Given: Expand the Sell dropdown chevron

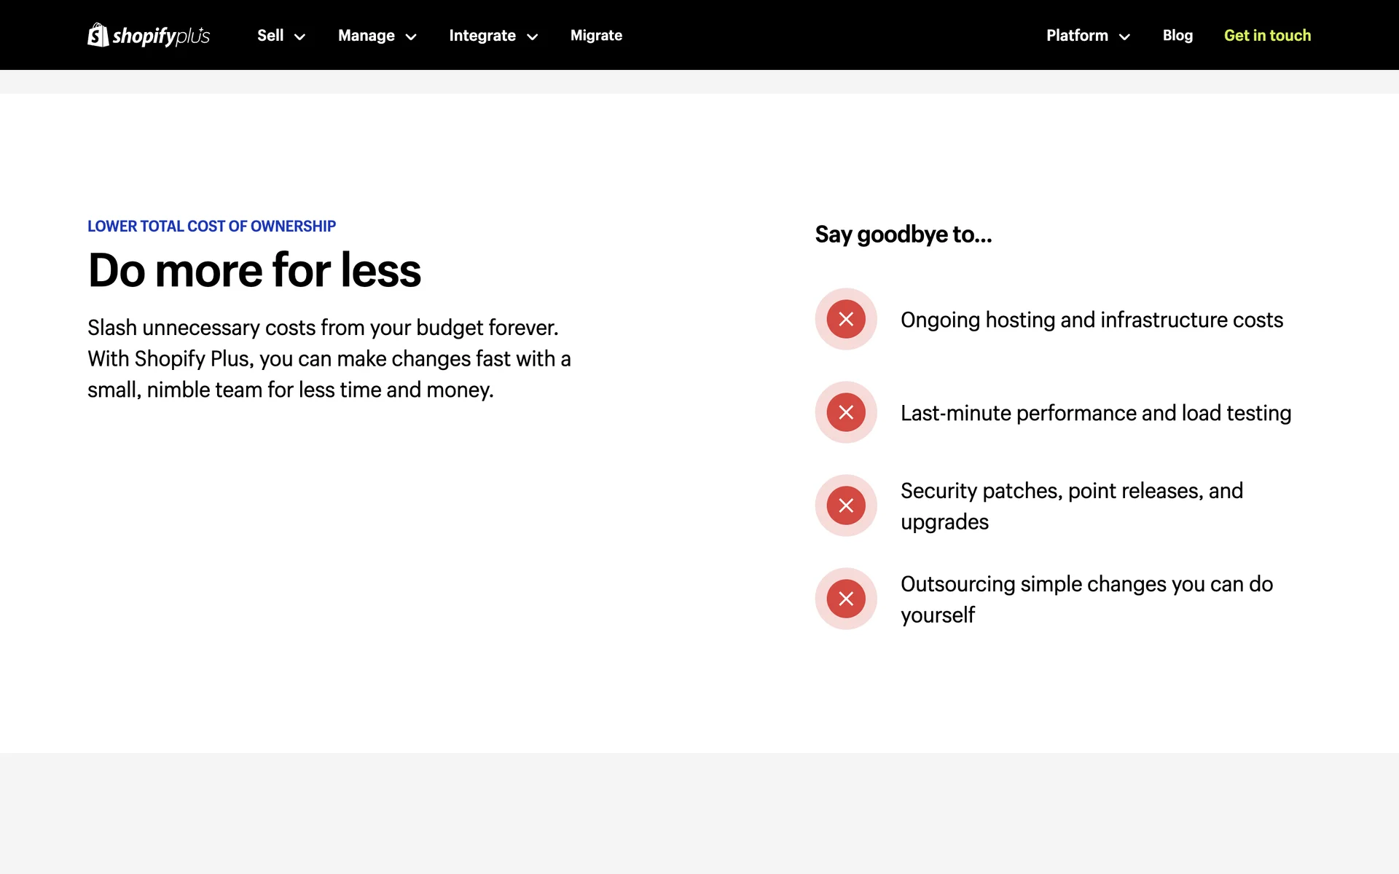Looking at the screenshot, I should 299,36.
